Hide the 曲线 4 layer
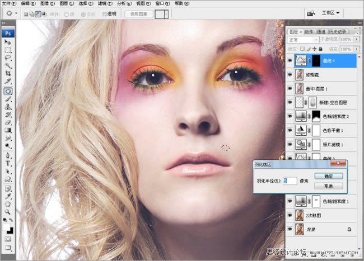Screen dimensions: 364x261 pos(290,59)
